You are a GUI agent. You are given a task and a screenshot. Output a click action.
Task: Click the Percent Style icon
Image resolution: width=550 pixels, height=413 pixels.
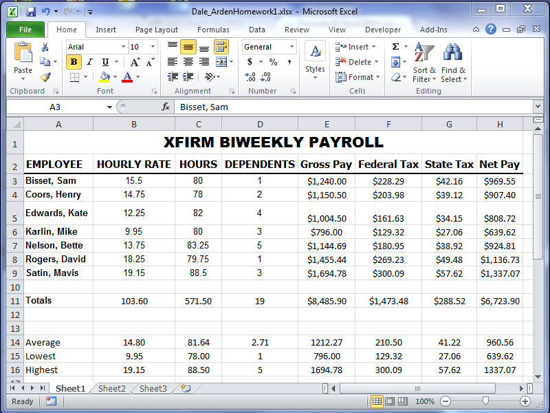tap(273, 62)
